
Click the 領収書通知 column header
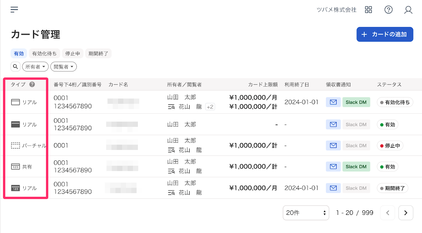click(338, 85)
